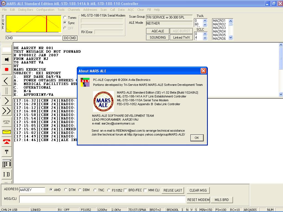Click the speaker audio monitor icon

point(6,59)
